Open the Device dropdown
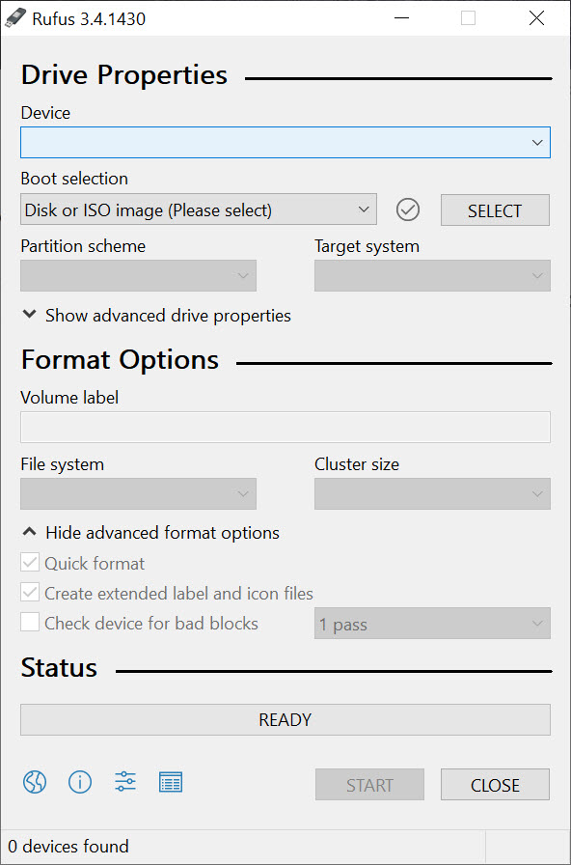 (285, 142)
